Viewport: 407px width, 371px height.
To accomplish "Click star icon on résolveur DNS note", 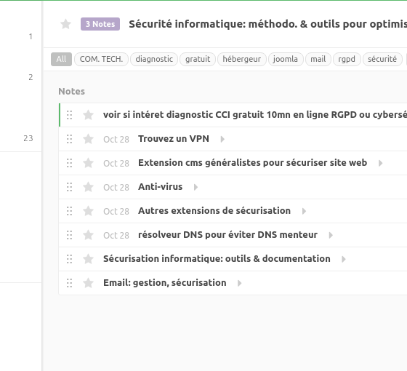I will click(x=88, y=235).
